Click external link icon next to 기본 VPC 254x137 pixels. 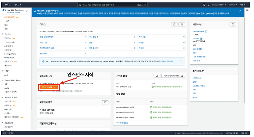(201, 38)
